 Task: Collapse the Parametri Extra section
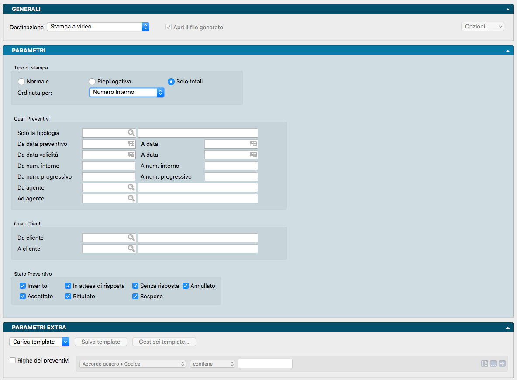[507, 328]
